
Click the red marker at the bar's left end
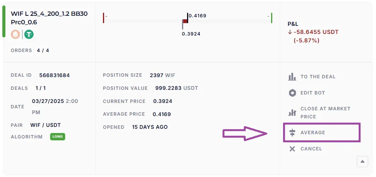[103, 18]
